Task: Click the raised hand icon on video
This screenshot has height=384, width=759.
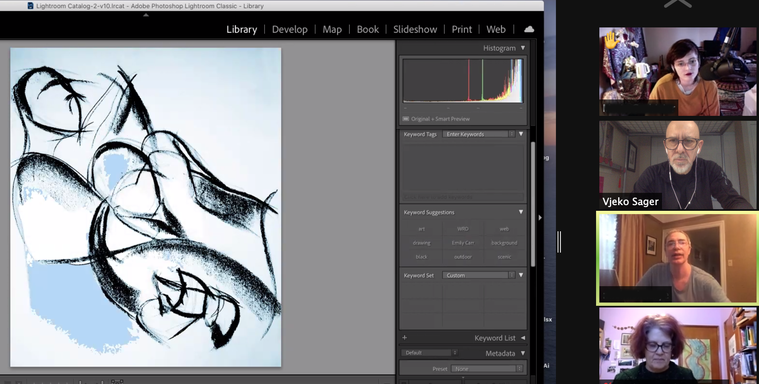Action: tap(610, 40)
